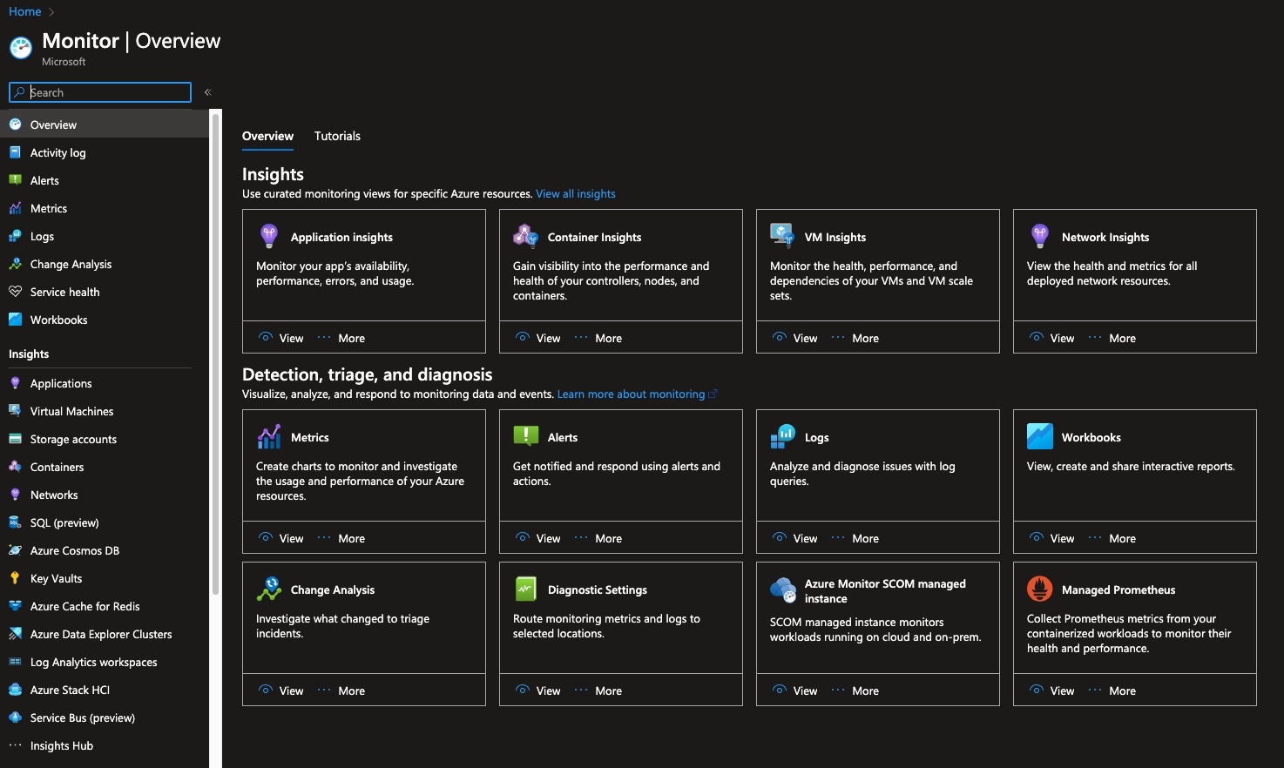Open More on Azure Monitor SCOM card
The image size is (1284, 768).
pos(855,691)
